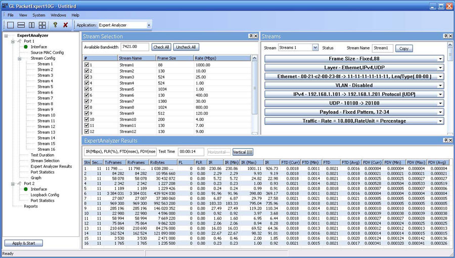This screenshot has width=455, height=258.
Task: Select Stream 7 in the tree
Action: point(45,98)
